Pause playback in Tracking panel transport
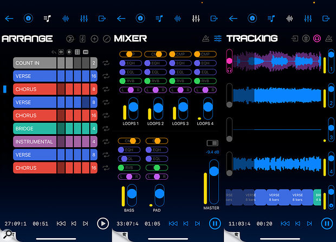Viewport: 336px width, 242px height. tap(327, 224)
